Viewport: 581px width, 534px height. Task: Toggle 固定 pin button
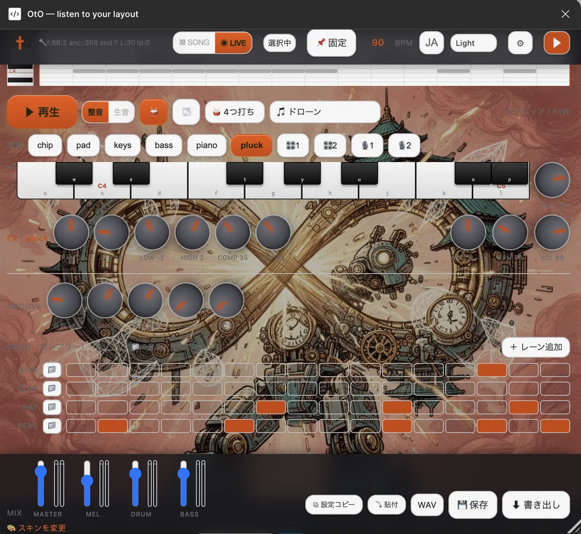331,43
